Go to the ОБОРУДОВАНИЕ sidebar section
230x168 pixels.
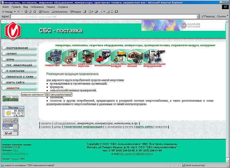pos(19,48)
